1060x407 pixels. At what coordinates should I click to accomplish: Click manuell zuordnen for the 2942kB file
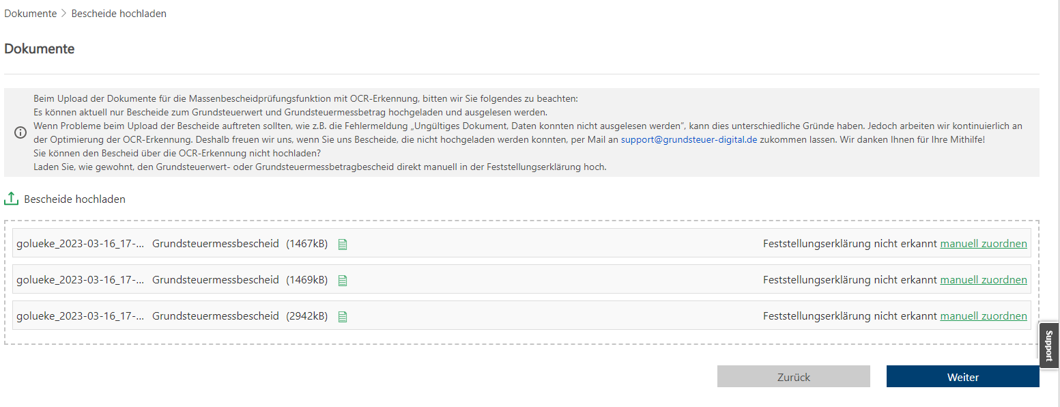click(x=984, y=316)
